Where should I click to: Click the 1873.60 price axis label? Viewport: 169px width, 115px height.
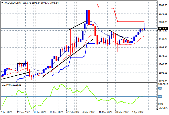coord(163,56)
